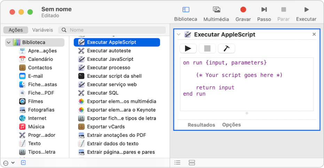Run the AppleScript with the play button
324x168 pixels.
(188, 49)
